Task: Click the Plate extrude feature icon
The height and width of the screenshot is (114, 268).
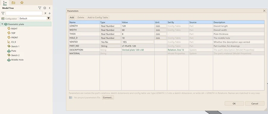Action: tap(9, 51)
